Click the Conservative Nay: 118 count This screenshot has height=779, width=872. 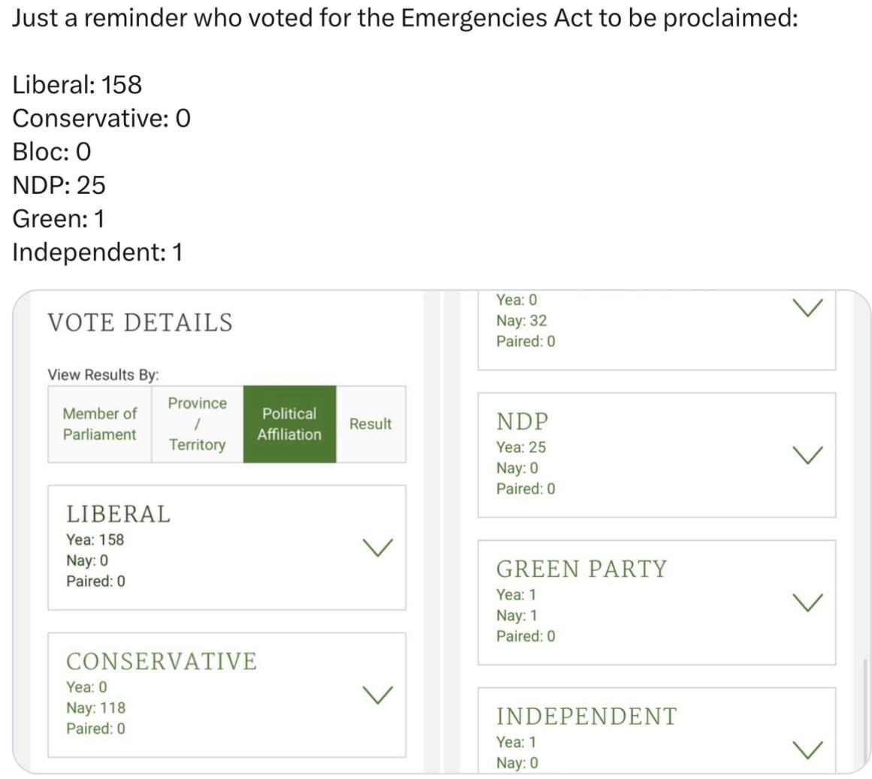coord(96,708)
